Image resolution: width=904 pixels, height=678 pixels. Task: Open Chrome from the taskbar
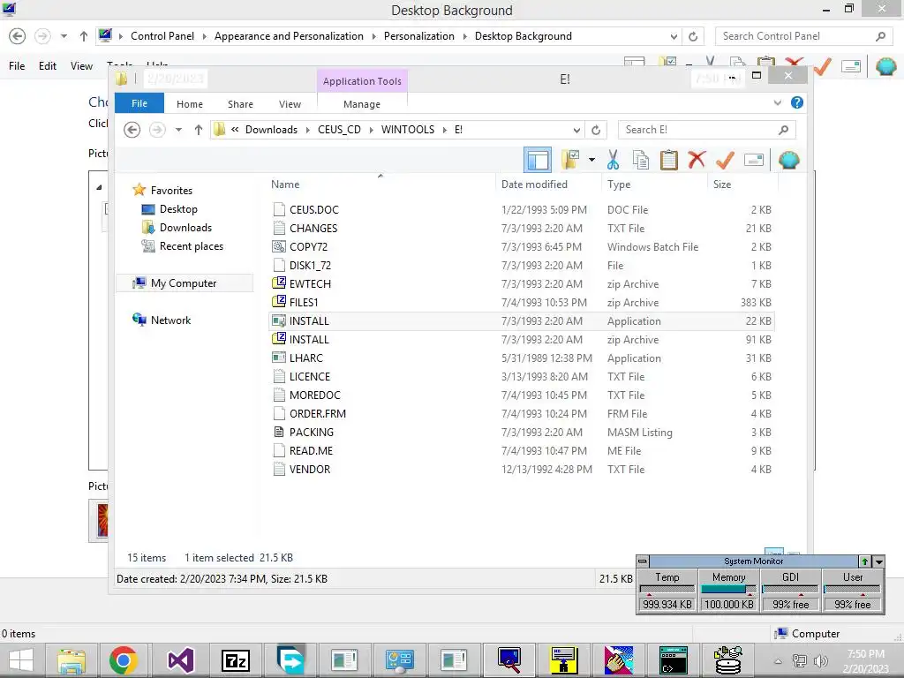[x=123, y=660]
